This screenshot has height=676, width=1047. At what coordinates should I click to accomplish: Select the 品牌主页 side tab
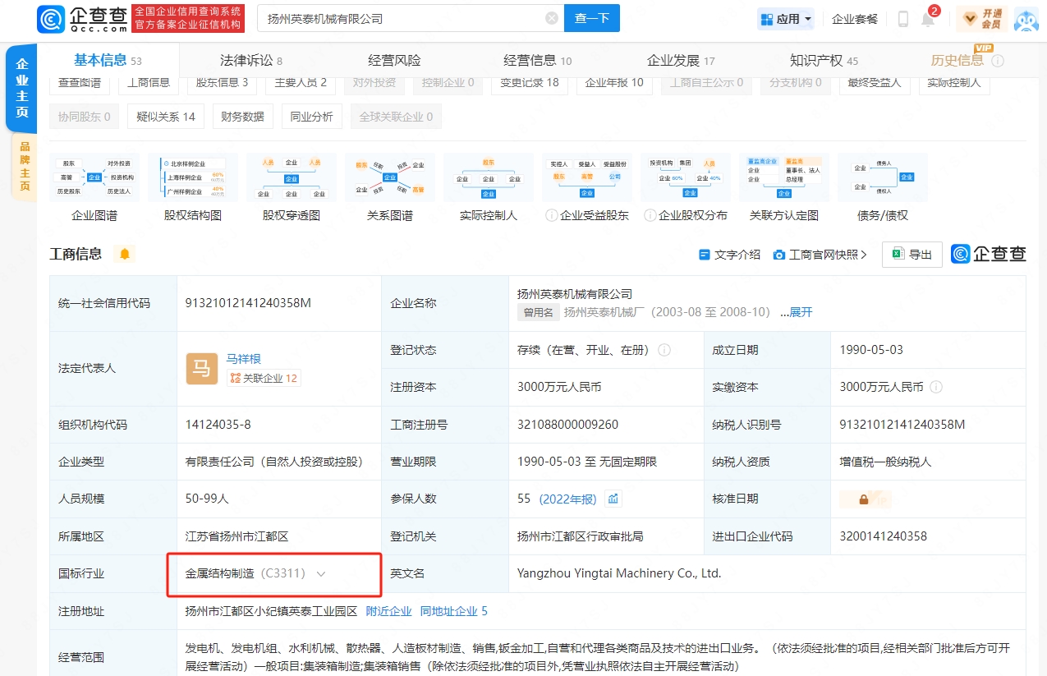(x=24, y=167)
